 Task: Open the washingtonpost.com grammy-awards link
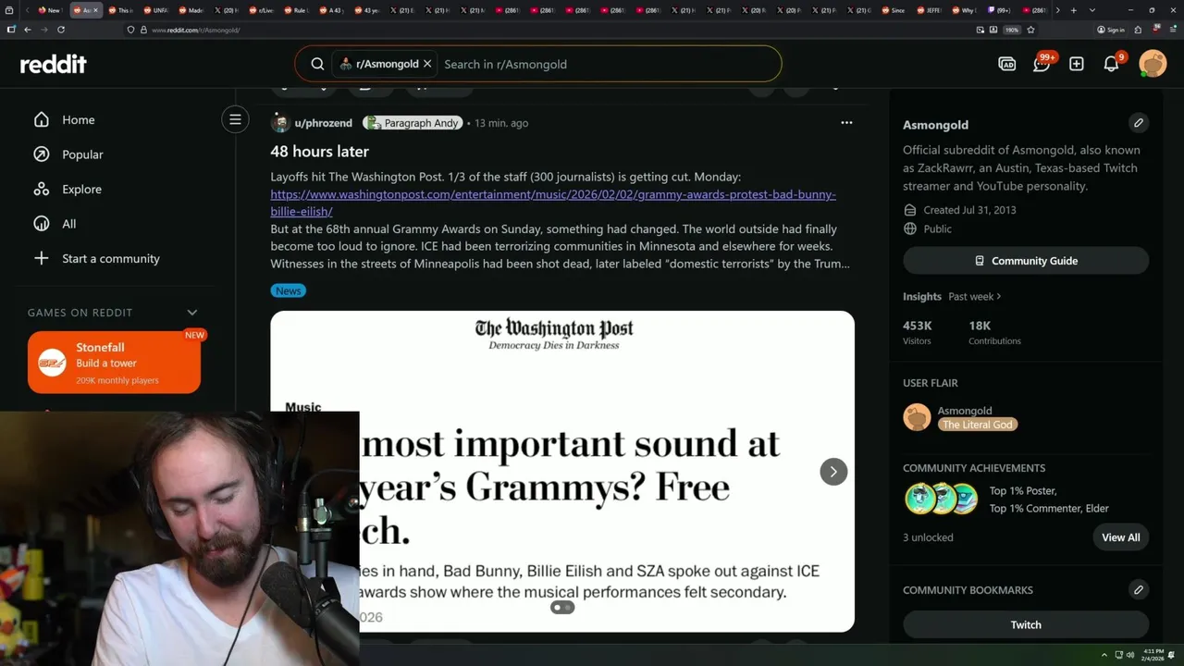pos(553,203)
